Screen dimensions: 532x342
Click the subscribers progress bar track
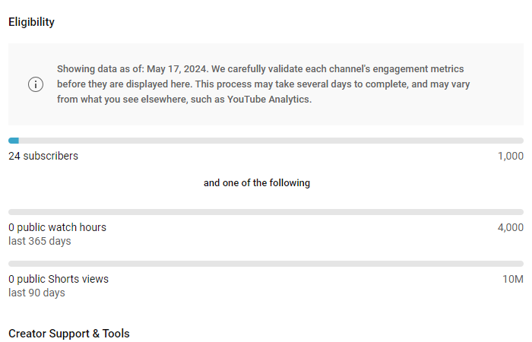pyautogui.click(x=266, y=141)
